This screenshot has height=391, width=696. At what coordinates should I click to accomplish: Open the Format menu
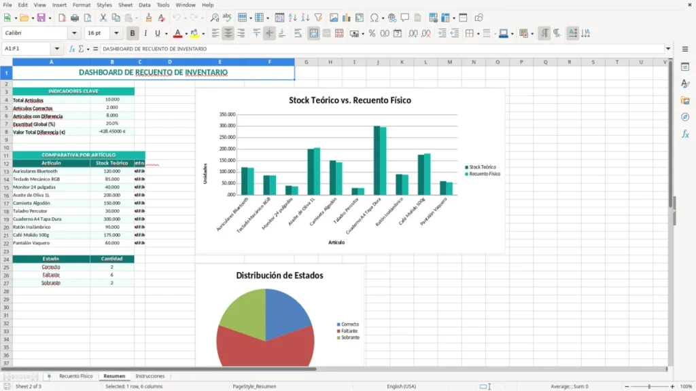tap(82, 5)
